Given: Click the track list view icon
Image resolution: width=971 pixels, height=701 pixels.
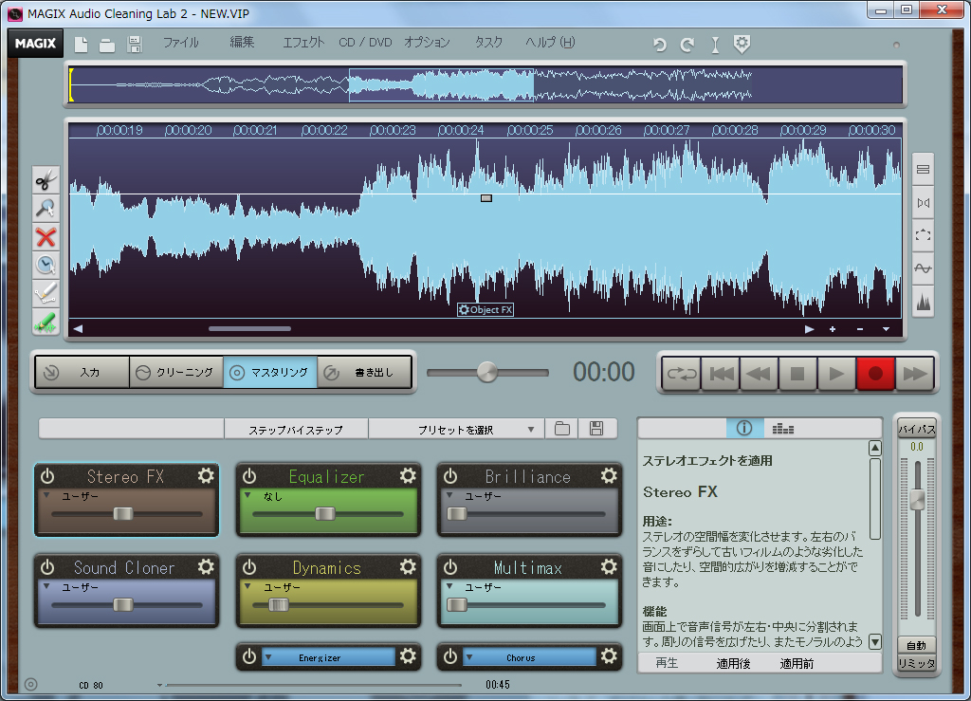Looking at the screenshot, I should [x=923, y=170].
